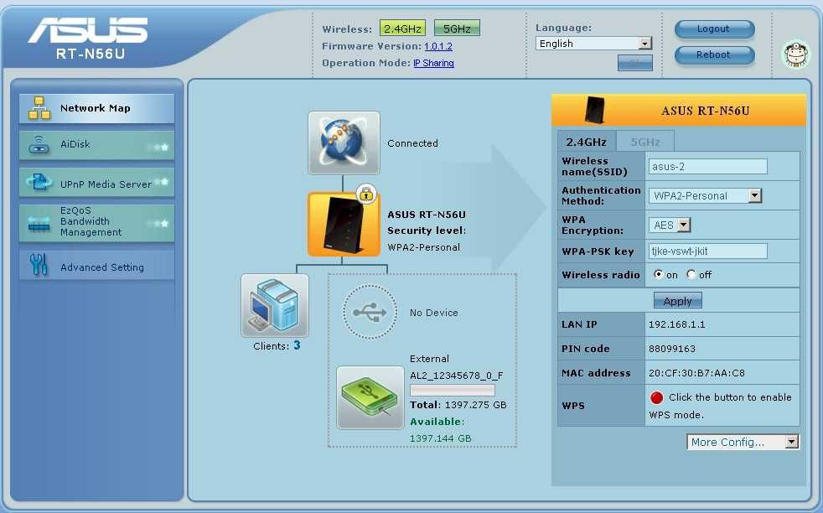
Task: Click the red WPS enable button
Action: pyautogui.click(x=656, y=397)
